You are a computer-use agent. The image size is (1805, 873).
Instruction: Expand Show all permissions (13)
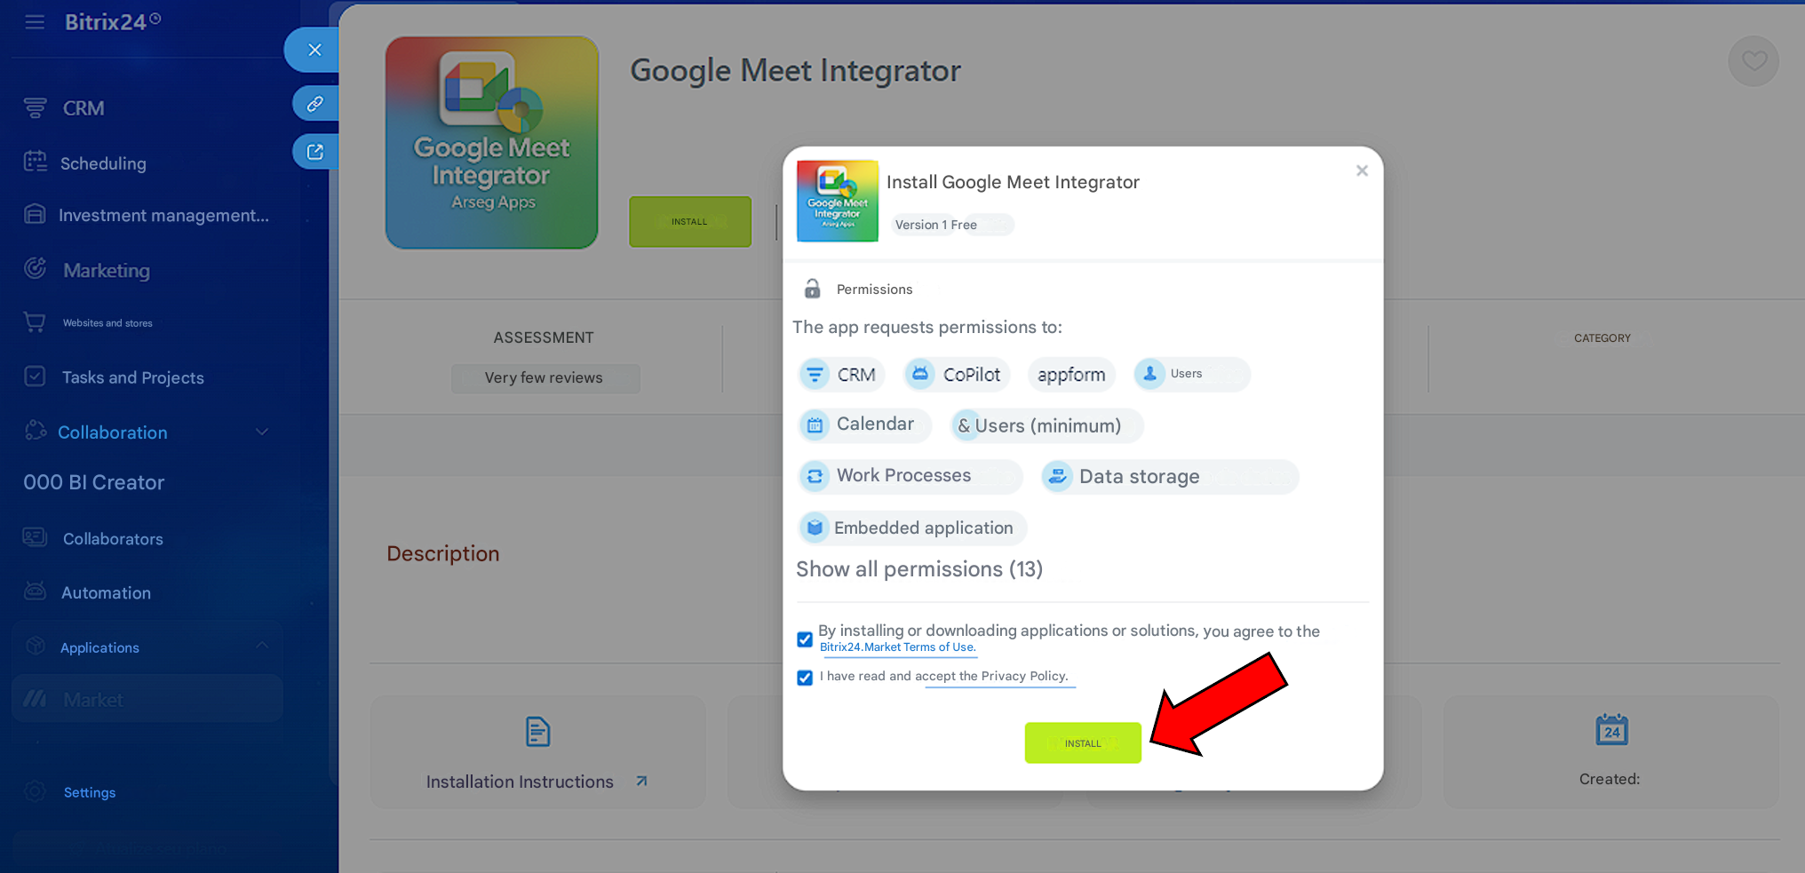click(918, 569)
